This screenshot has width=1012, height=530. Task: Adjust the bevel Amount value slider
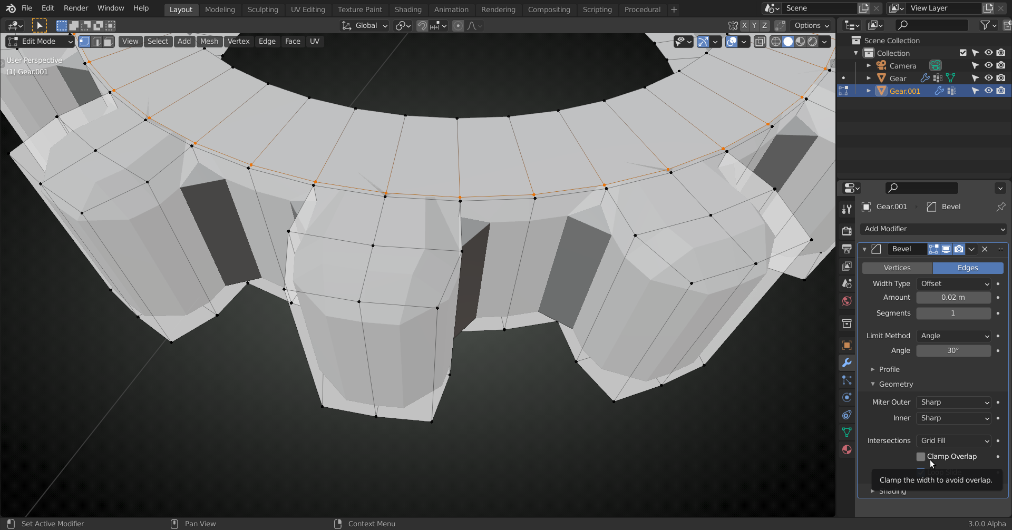pos(953,297)
